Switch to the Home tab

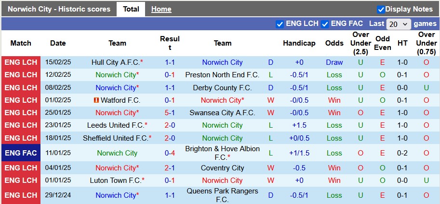[161, 9]
